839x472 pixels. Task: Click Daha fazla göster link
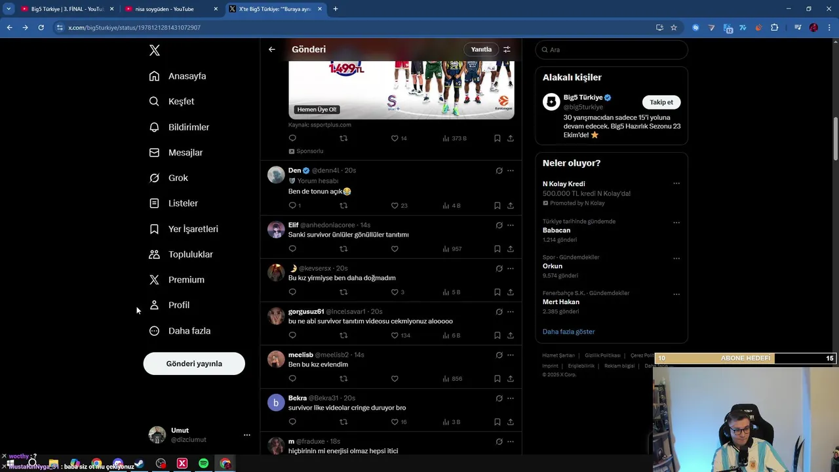tap(568, 332)
